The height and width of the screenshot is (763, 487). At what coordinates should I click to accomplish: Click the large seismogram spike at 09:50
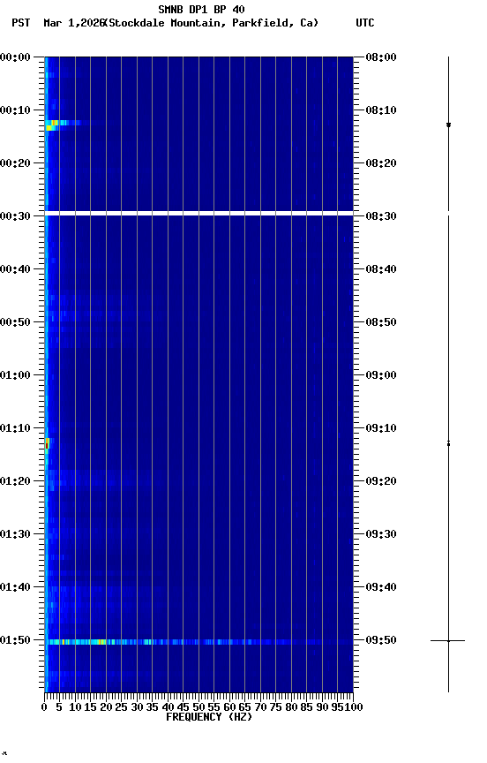[448, 641]
